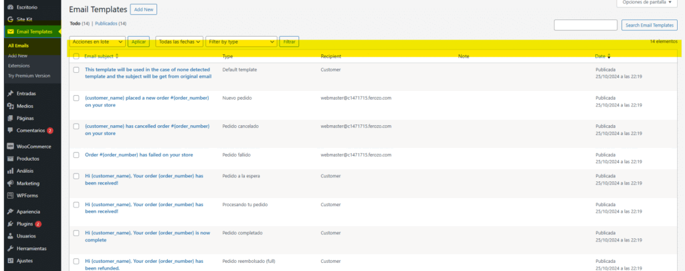Click the Productos box icon
685x271 pixels.
pos(11,159)
